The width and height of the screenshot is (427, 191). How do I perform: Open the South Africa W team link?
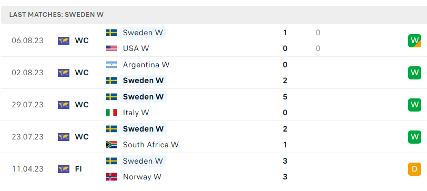pyautogui.click(x=150, y=145)
